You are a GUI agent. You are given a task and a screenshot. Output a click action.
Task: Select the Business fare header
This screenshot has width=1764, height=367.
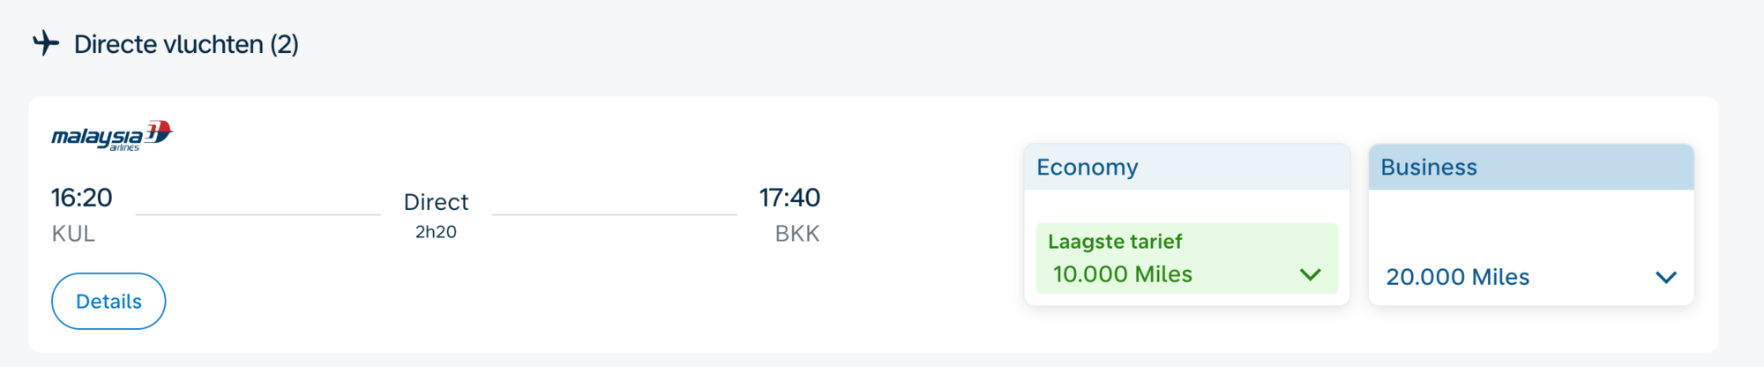click(1531, 167)
